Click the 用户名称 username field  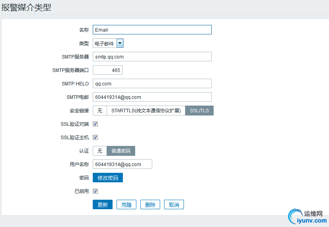coord(122,164)
